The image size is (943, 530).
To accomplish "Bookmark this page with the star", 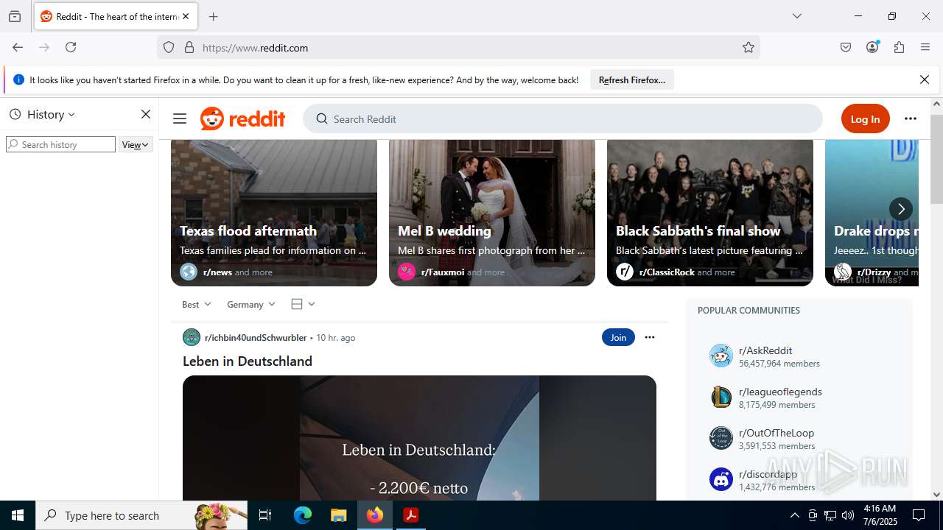I will pyautogui.click(x=749, y=47).
